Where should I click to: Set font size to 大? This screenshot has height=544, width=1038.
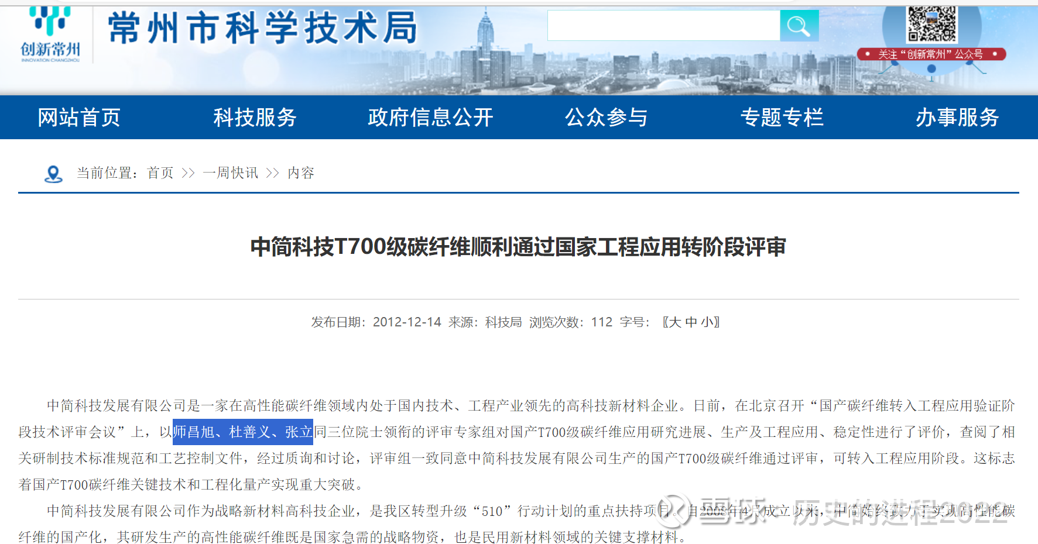pos(675,322)
